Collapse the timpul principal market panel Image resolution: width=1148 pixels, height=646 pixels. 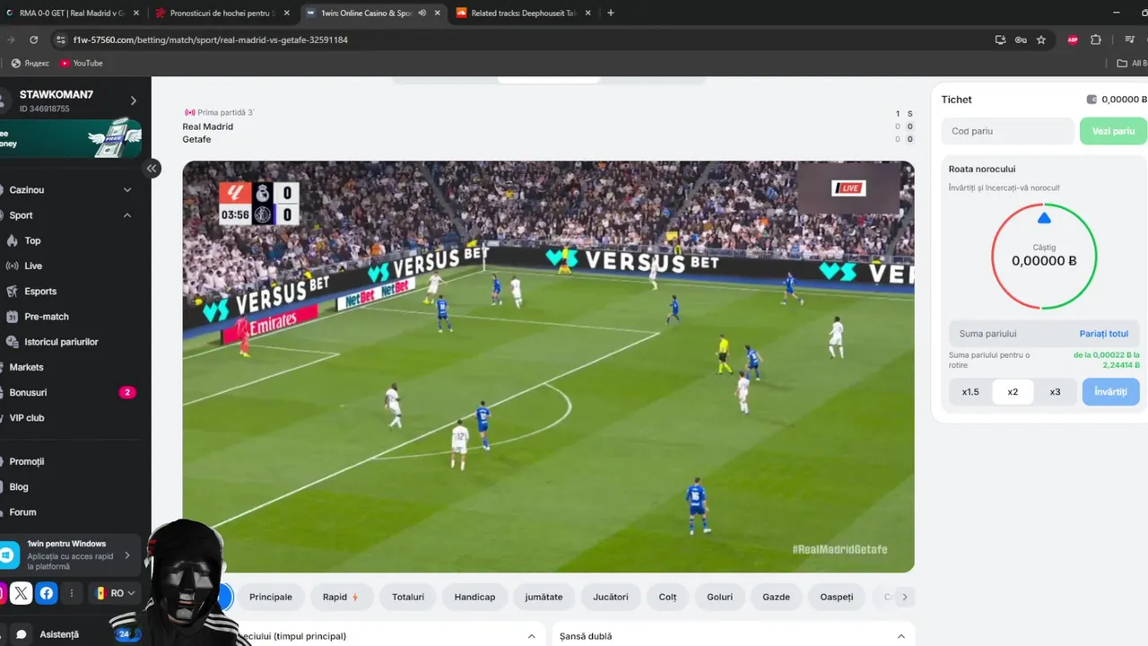(532, 636)
